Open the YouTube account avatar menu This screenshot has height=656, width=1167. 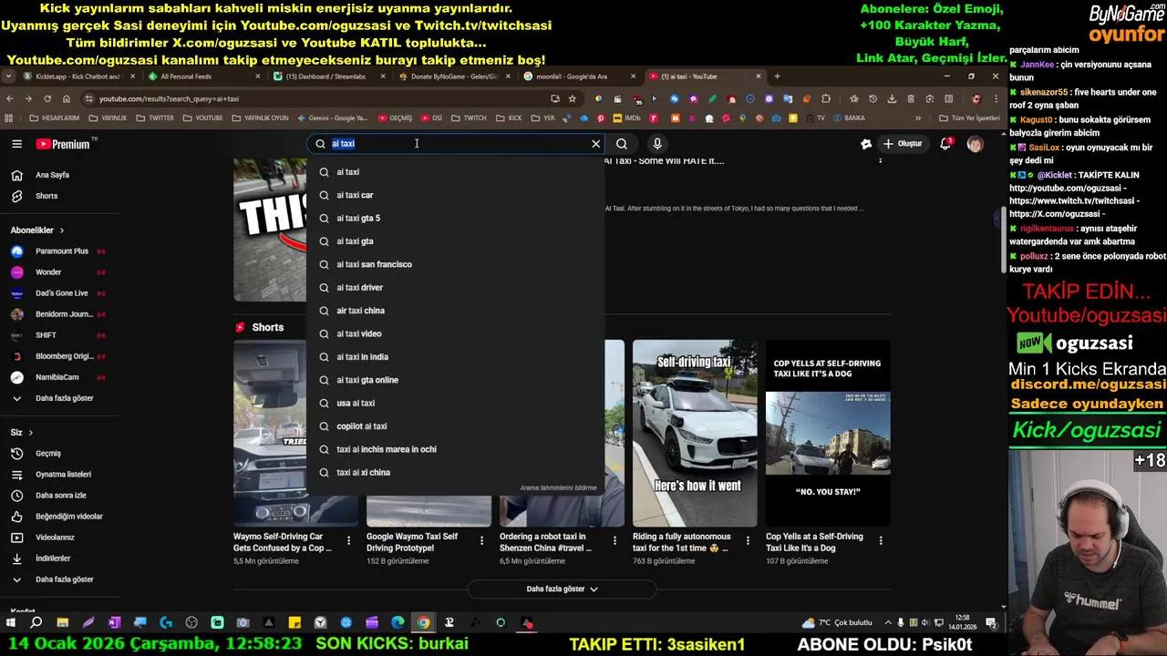tap(975, 144)
